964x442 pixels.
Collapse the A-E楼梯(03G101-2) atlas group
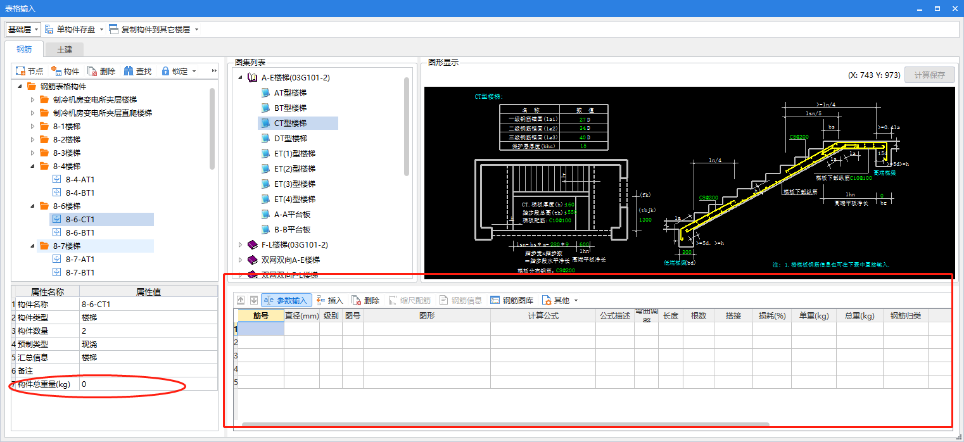click(240, 77)
